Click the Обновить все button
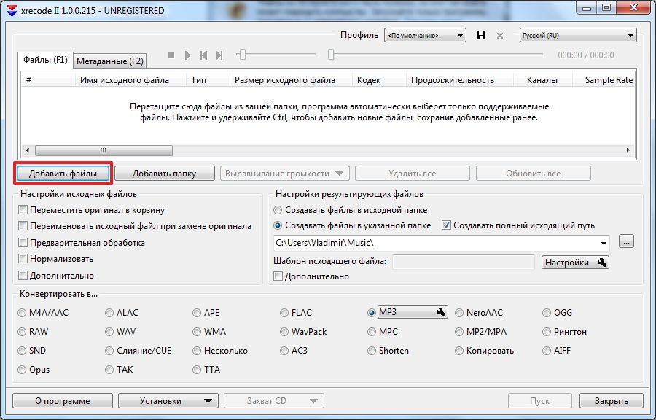 click(534, 174)
